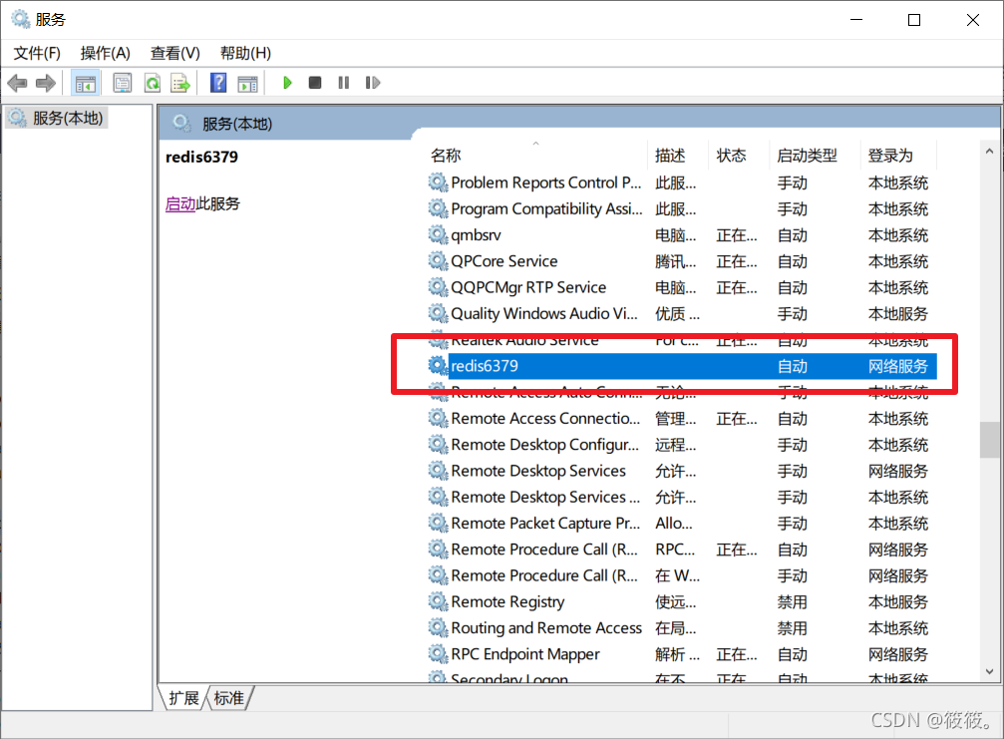This screenshot has width=1004, height=739.
Task: Select the RPC Endpoint Mapper row
Action: tap(682, 654)
